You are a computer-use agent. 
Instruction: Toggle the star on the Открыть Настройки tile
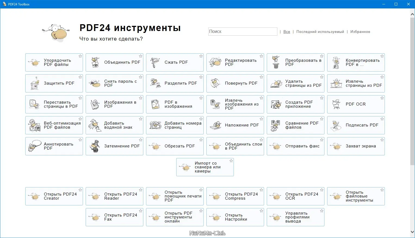pos(261,211)
